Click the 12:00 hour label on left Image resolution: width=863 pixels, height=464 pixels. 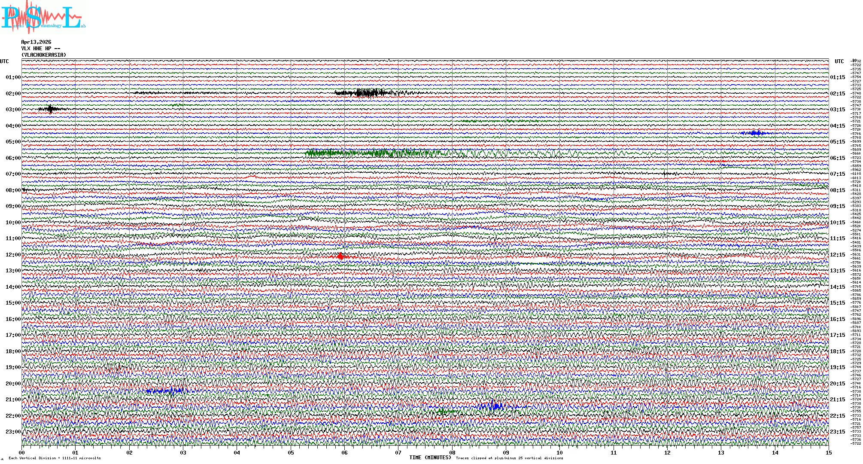click(x=13, y=255)
